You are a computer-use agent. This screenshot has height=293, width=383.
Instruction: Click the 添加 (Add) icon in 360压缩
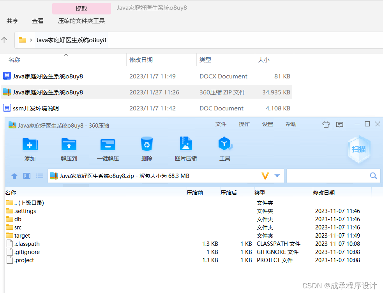pos(30,144)
